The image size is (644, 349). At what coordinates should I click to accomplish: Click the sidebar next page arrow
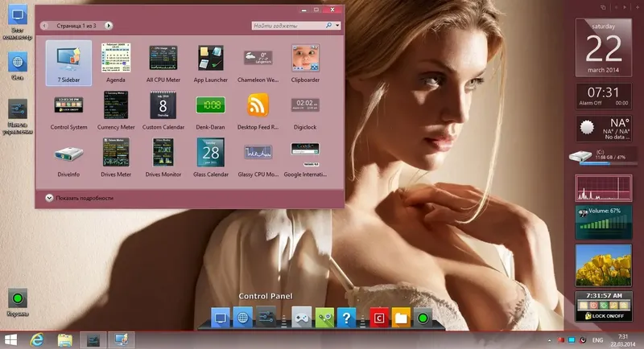pyautogui.click(x=625, y=7)
